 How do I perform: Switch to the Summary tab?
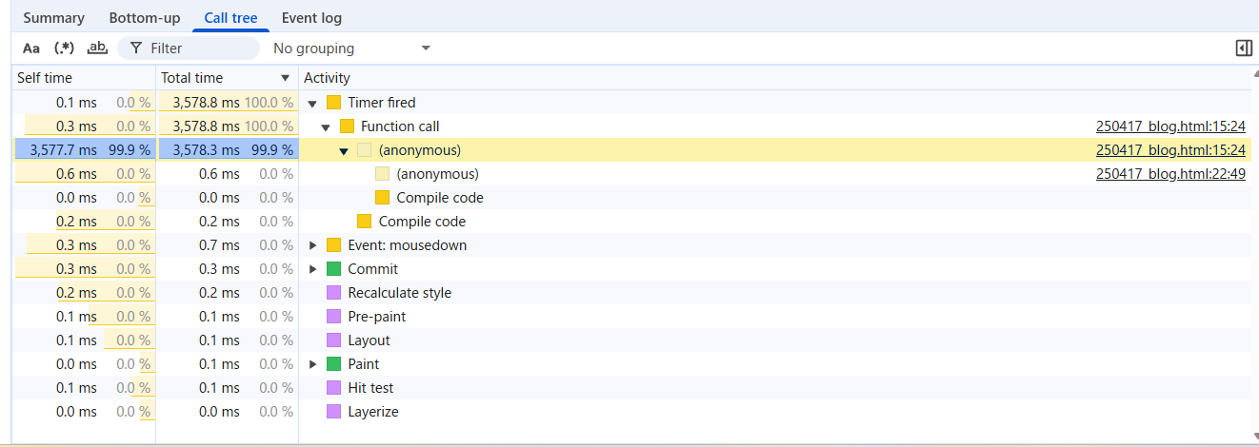(53, 18)
